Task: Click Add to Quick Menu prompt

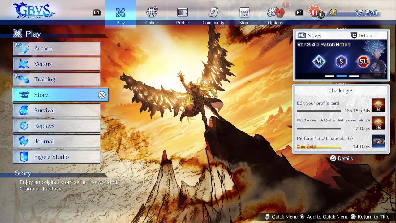Action: pyautogui.click(x=324, y=217)
